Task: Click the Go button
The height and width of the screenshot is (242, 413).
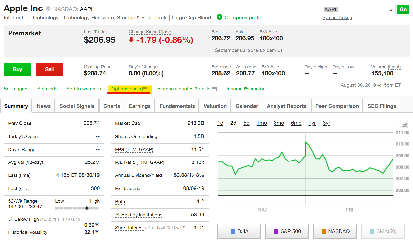Action: pos(403,9)
